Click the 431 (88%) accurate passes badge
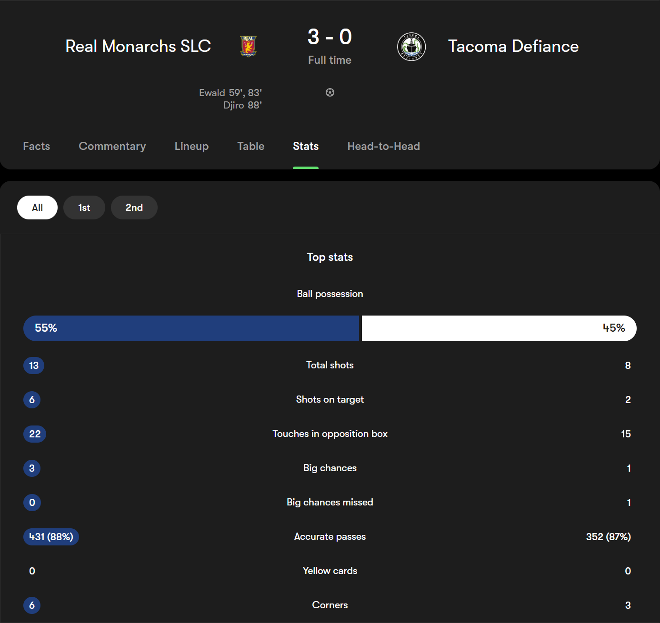 51,537
